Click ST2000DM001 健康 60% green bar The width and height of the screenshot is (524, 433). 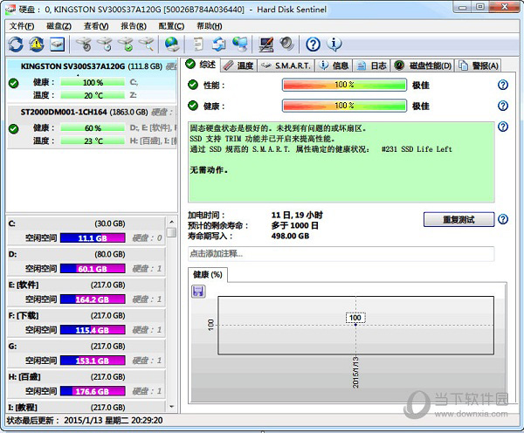click(x=93, y=128)
